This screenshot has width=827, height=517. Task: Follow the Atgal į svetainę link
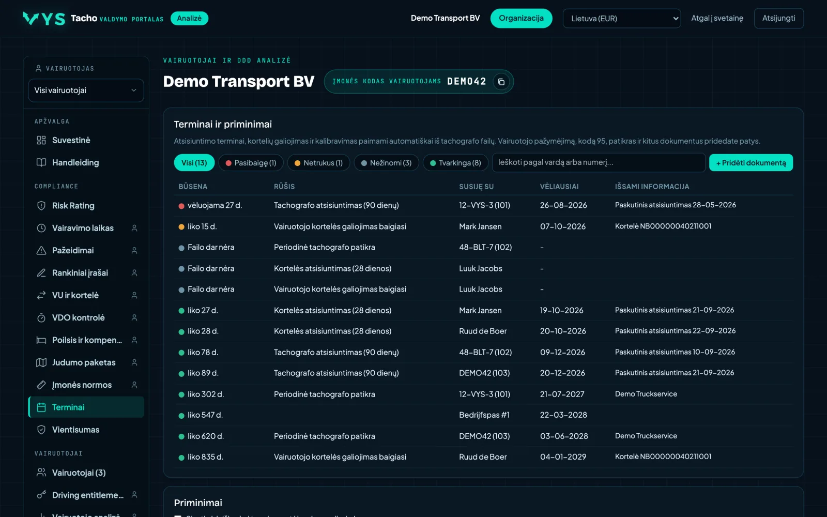(717, 18)
